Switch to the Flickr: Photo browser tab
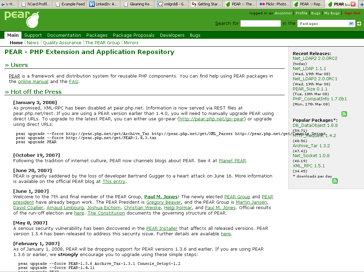 pyautogui.click(x=274, y=4)
